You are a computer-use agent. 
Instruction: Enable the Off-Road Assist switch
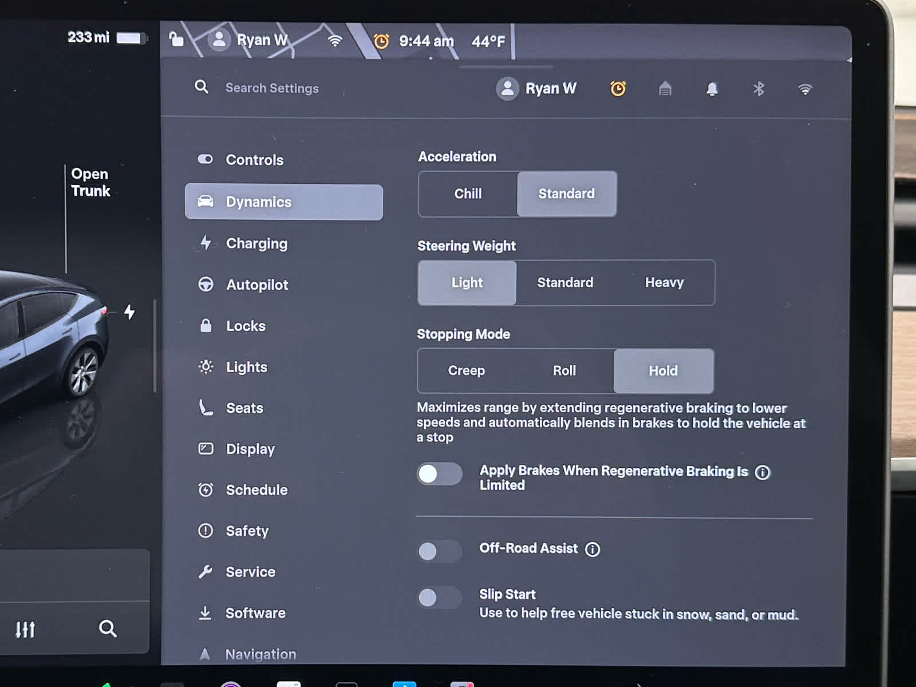pyautogui.click(x=439, y=551)
